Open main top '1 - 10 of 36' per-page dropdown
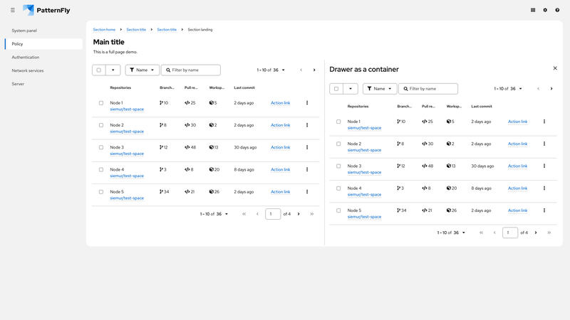 coord(271,70)
